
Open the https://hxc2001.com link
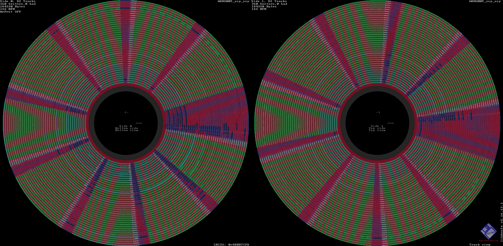pyautogui.click(x=489, y=241)
